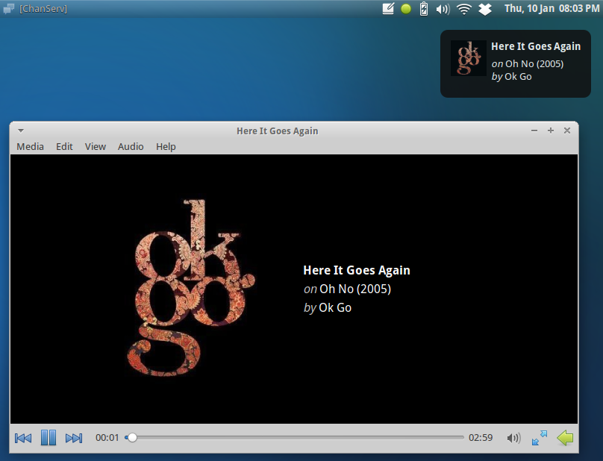The width and height of the screenshot is (603, 461).
Task: Open the Media menu
Action: click(x=30, y=146)
